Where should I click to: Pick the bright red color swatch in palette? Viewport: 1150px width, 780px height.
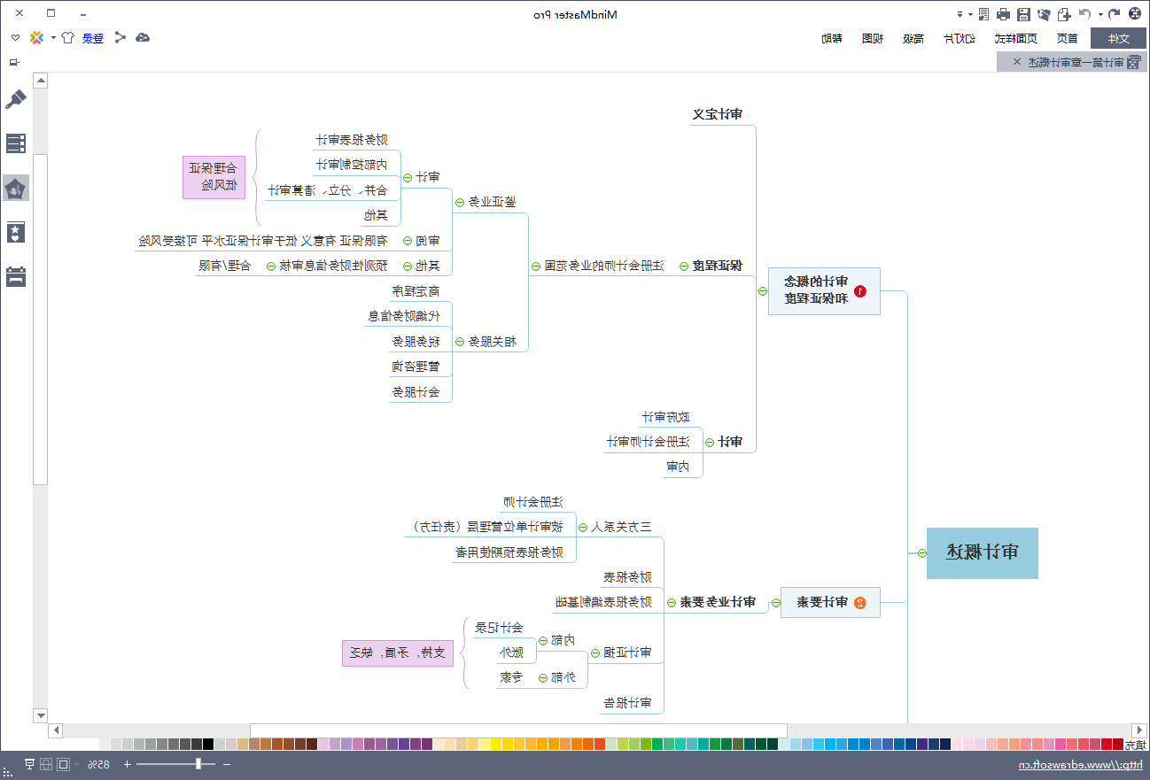point(1107,744)
